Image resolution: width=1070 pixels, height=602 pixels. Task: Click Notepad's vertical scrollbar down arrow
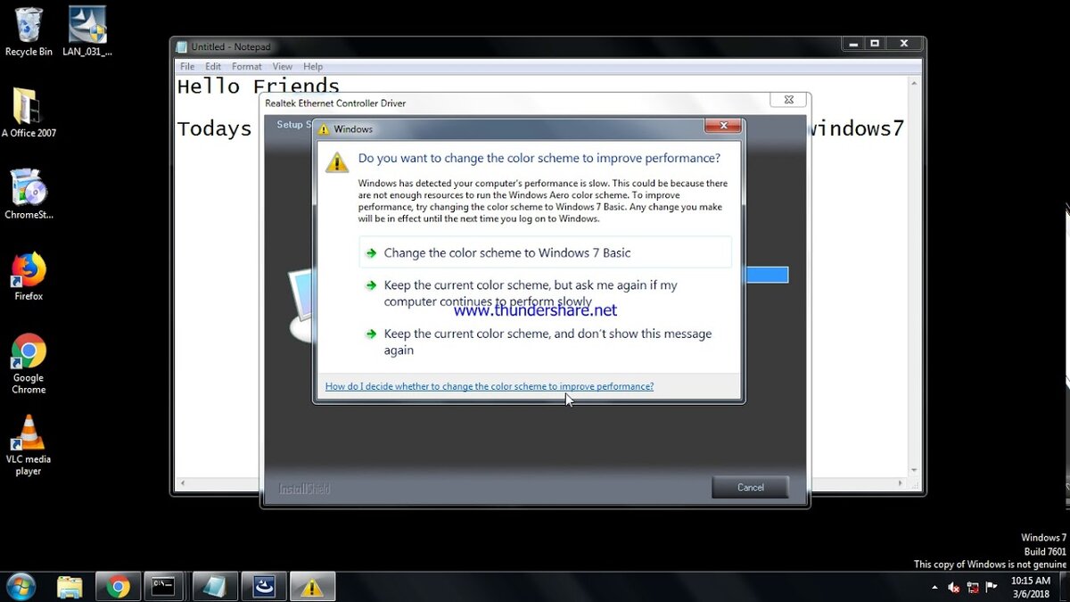coord(914,470)
